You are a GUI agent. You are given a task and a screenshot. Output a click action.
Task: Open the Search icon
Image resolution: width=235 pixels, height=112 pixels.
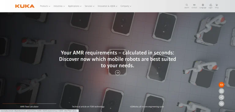pos(187,6)
